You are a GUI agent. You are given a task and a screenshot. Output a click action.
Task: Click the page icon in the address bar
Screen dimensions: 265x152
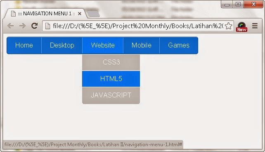point(47,26)
